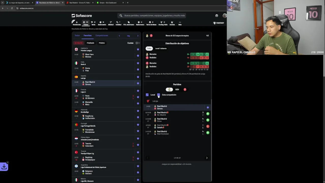The width and height of the screenshot is (325, 183).
Task: Open new browser tab with plus button
Action: pos(127,3)
